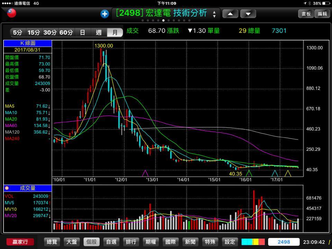Tap the yellow color swatch in bottom bar
Image resolution: width=332 pixels, height=249 pixels.
coord(255,242)
